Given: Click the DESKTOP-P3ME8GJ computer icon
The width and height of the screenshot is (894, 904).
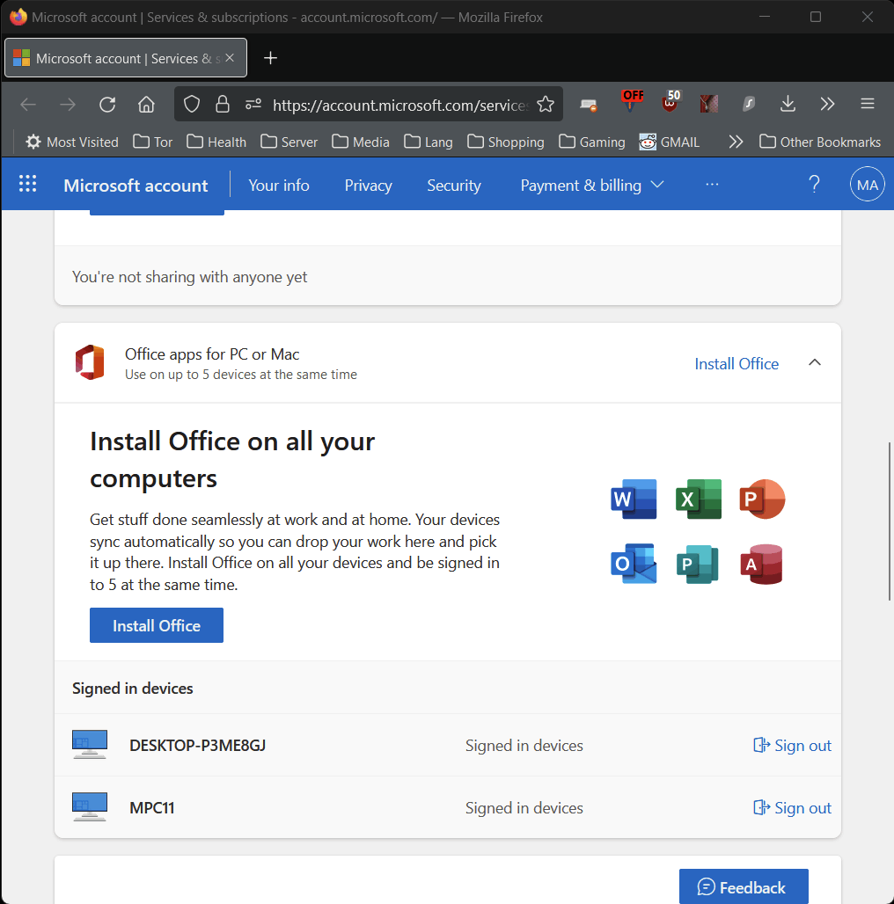Looking at the screenshot, I should point(90,745).
